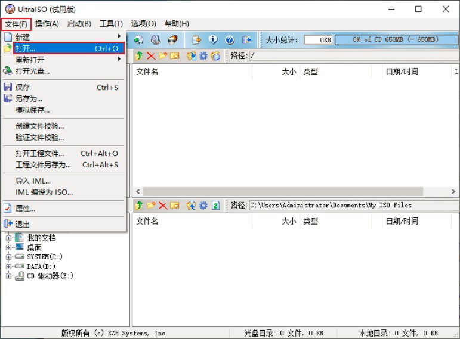The image size is (460, 339).
Task: Click the help question mark toolbar icon
Action: (x=230, y=40)
